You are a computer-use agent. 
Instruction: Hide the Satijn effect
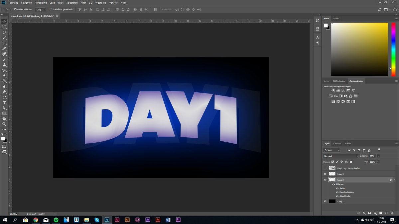pyautogui.click(x=337, y=188)
